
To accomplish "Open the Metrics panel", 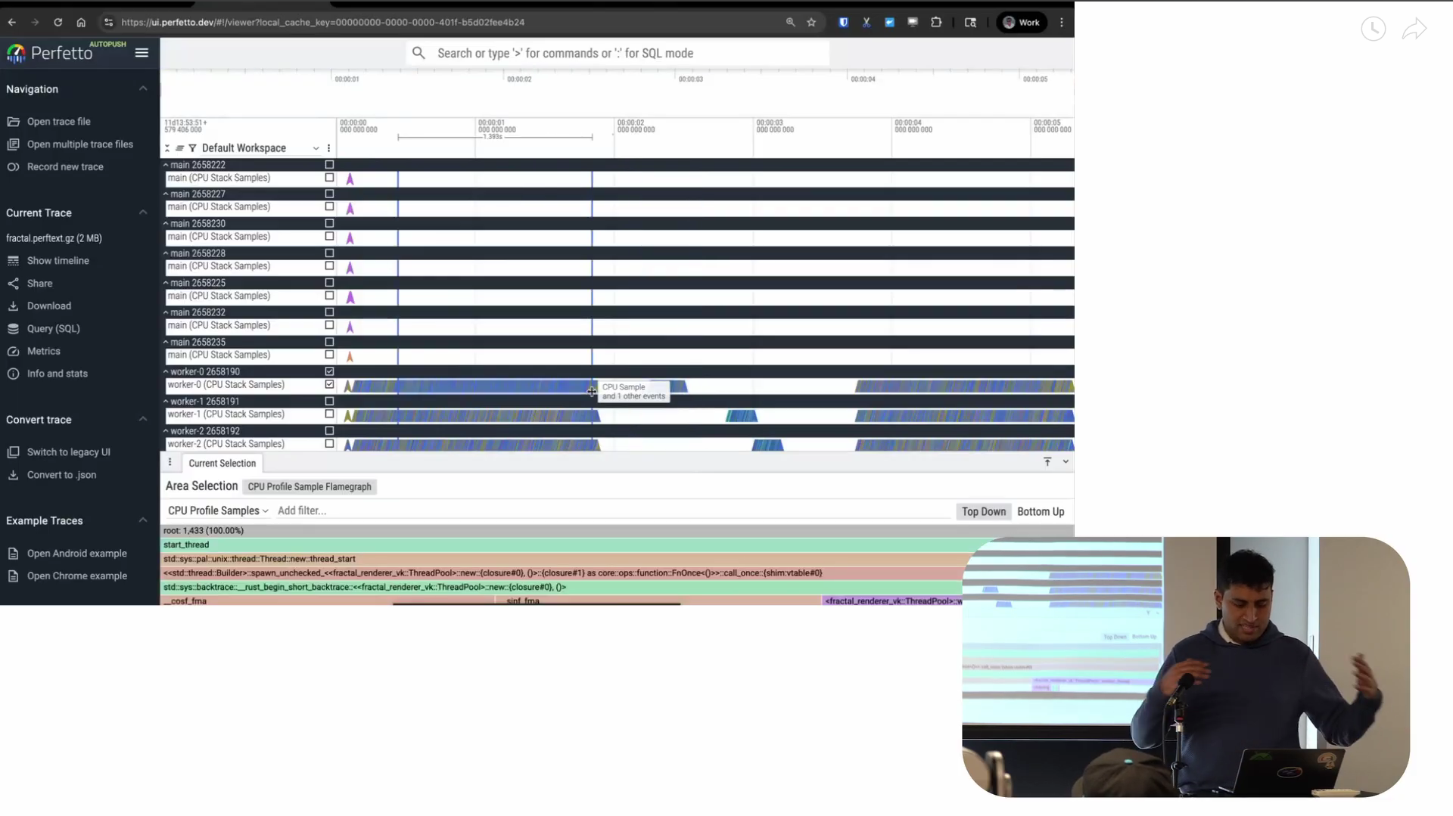I will 42,350.
